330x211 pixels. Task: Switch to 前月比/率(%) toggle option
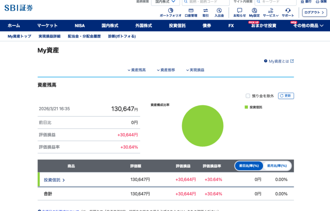pos(277,166)
